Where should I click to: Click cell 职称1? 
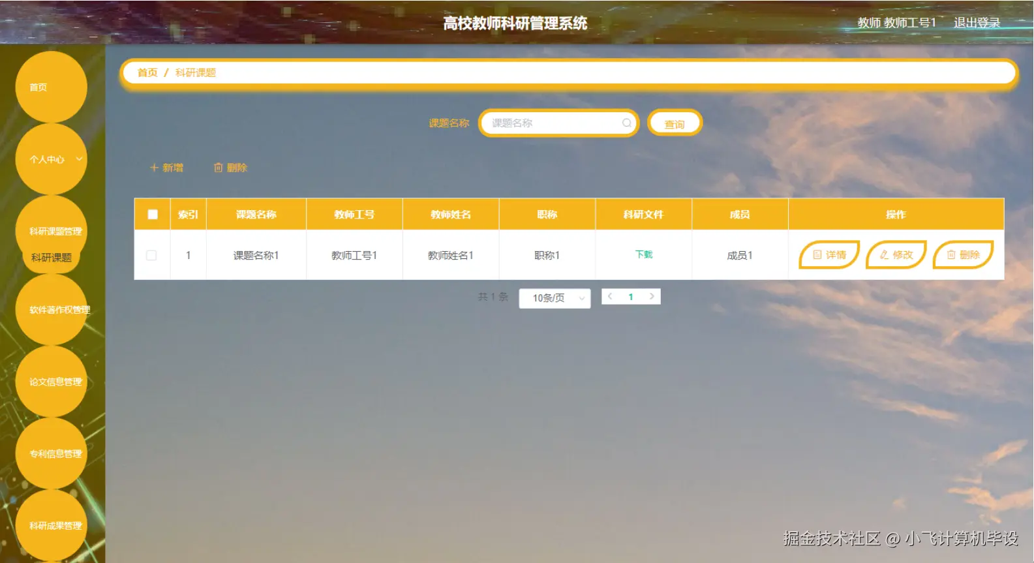pyautogui.click(x=547, y=255)
